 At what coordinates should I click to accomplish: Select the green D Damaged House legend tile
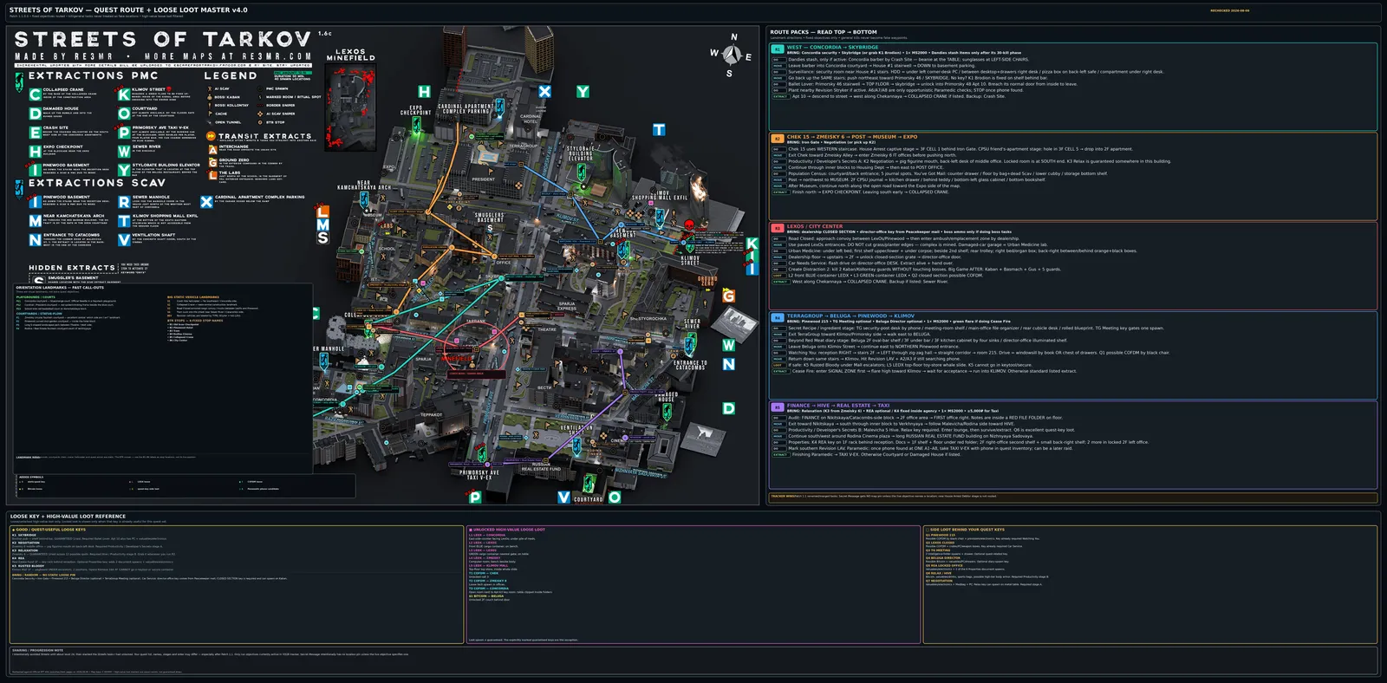point(35,113)
